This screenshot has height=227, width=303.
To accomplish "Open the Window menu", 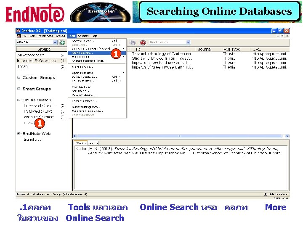I will (83, 36).
